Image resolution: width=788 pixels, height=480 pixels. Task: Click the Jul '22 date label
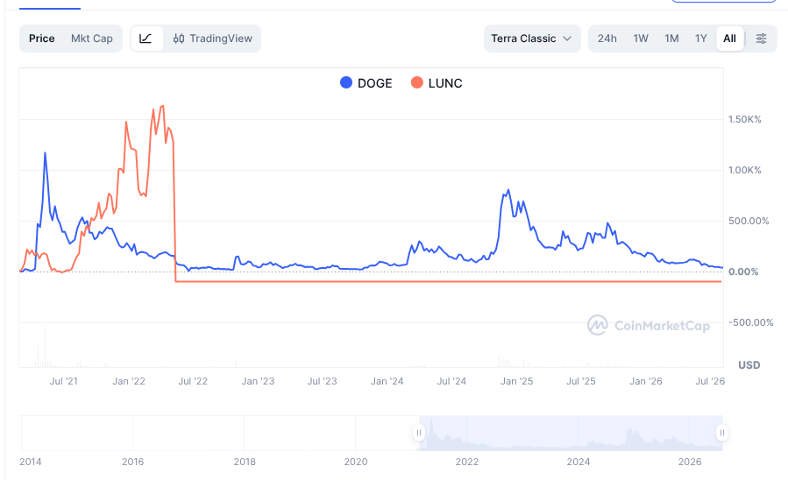(193, 381)
